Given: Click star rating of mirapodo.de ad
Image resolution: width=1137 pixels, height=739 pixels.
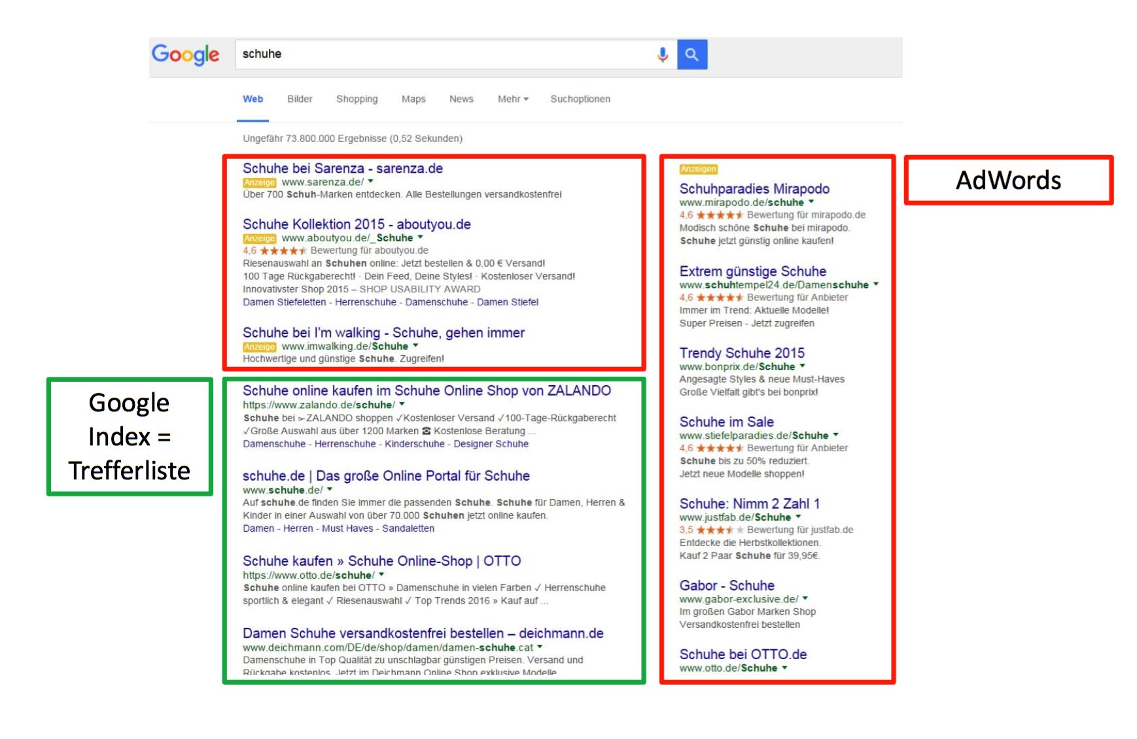Looking at the screenshot, I should click(x=720, y=215).
